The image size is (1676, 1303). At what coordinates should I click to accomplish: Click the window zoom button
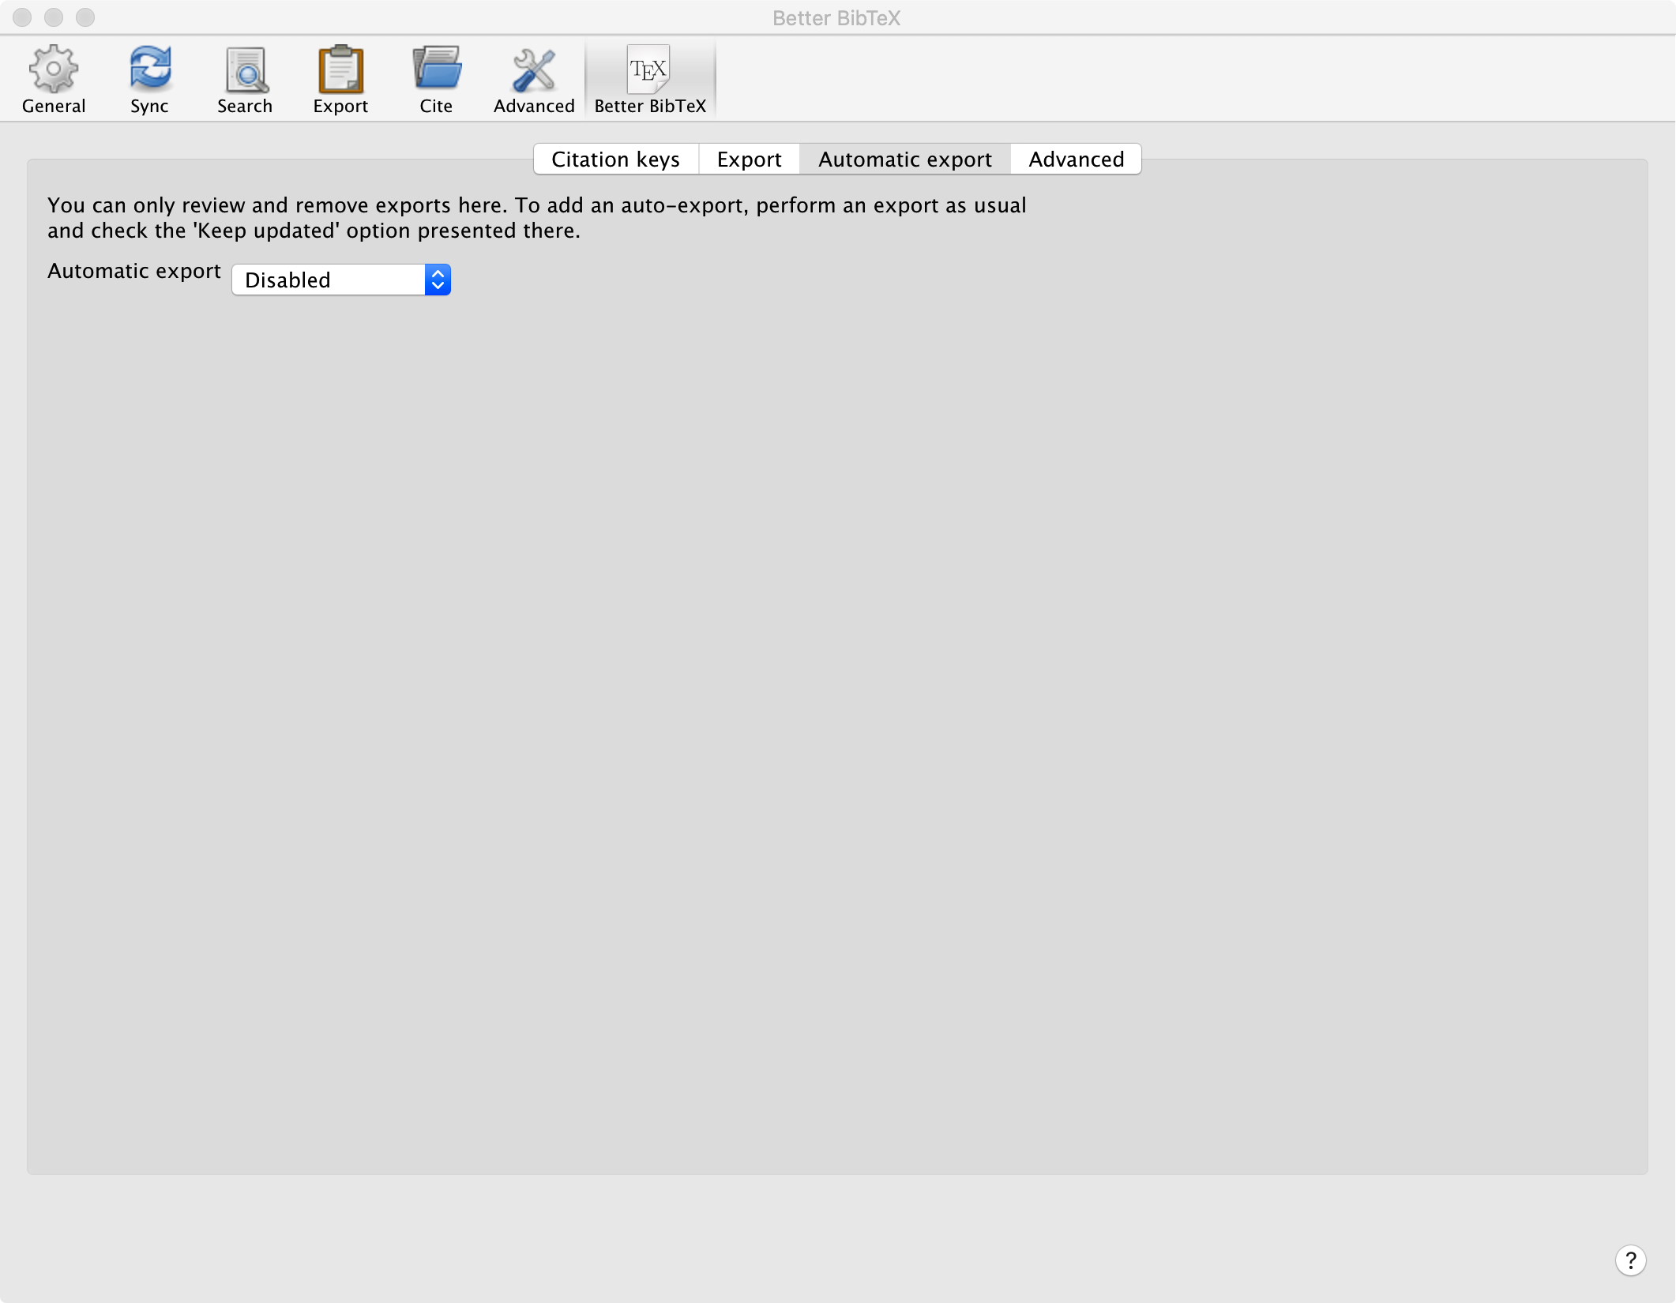(85, 17)
